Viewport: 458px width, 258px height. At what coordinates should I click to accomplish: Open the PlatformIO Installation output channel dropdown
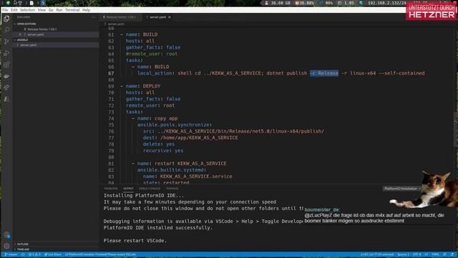pos(402,188)
